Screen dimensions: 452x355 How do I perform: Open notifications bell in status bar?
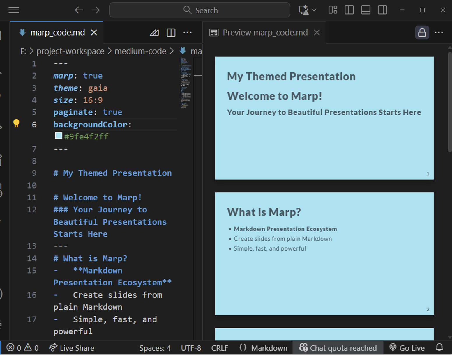[x=439, y=347]
